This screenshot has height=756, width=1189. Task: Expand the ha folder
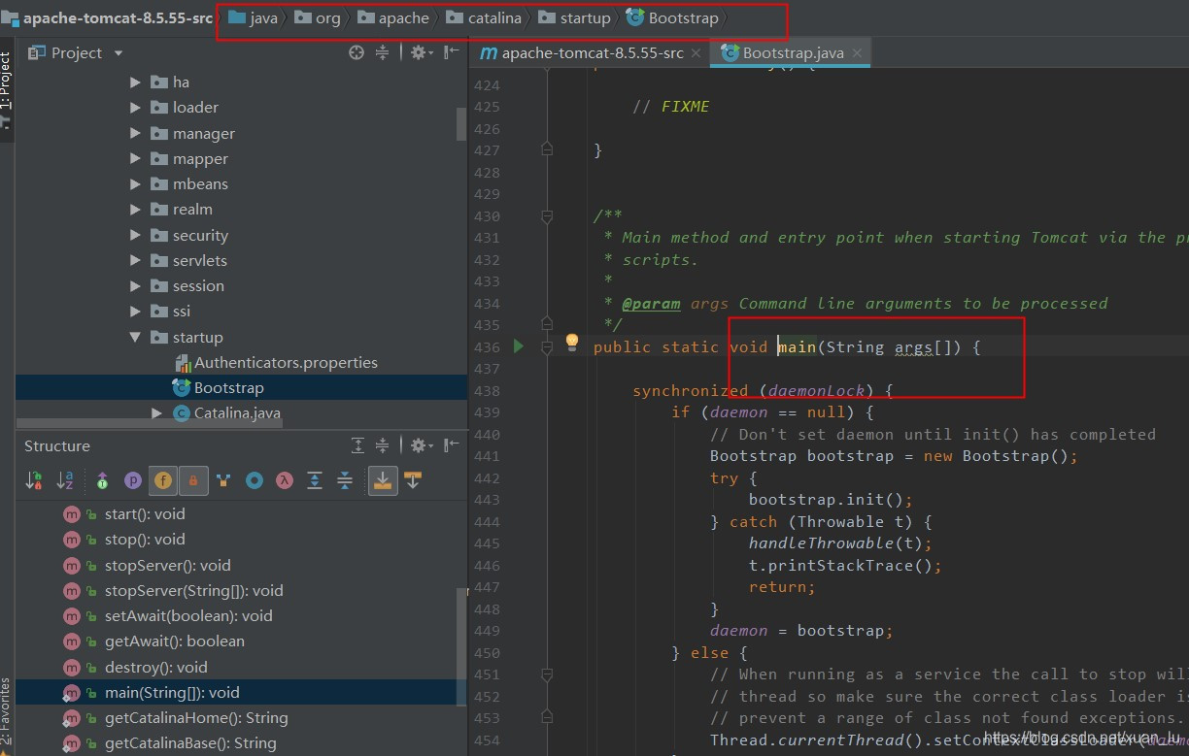[x=136, y=82]
